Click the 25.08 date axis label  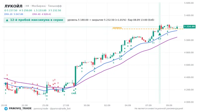[45, 105]
